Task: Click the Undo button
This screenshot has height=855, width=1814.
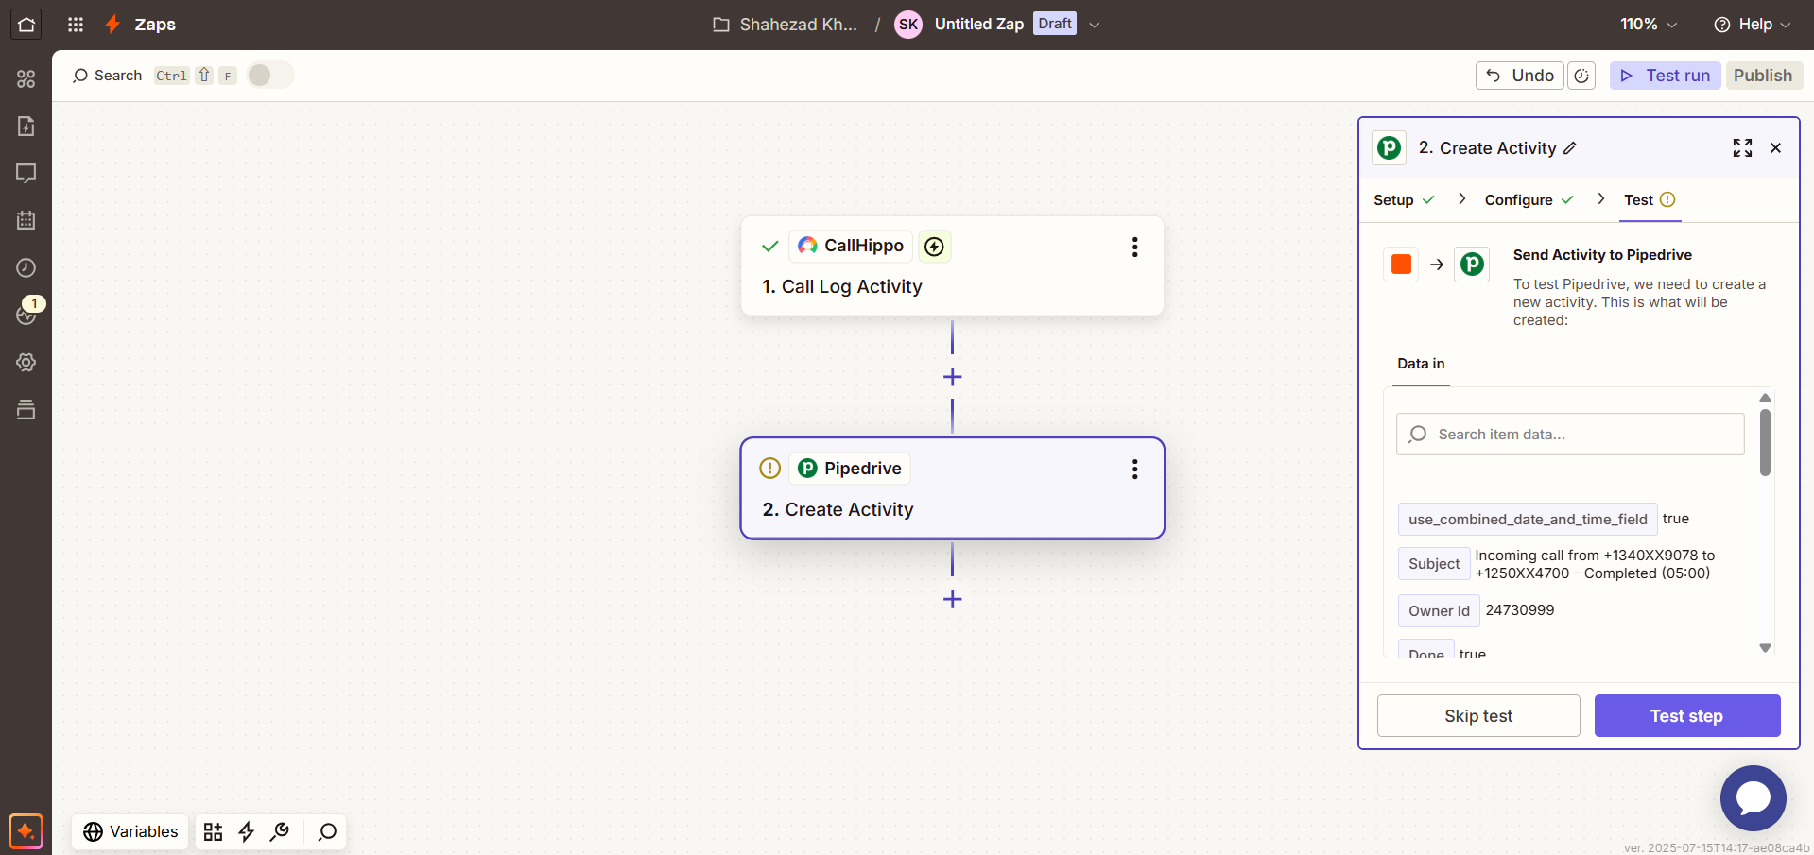Action: click(1519, 76)
